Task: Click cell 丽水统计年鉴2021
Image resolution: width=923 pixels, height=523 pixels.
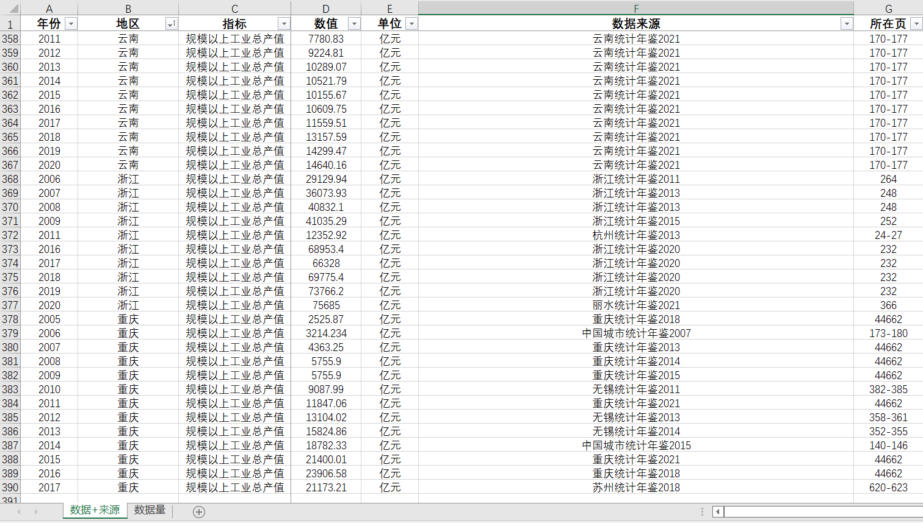Action: (636, 305)
